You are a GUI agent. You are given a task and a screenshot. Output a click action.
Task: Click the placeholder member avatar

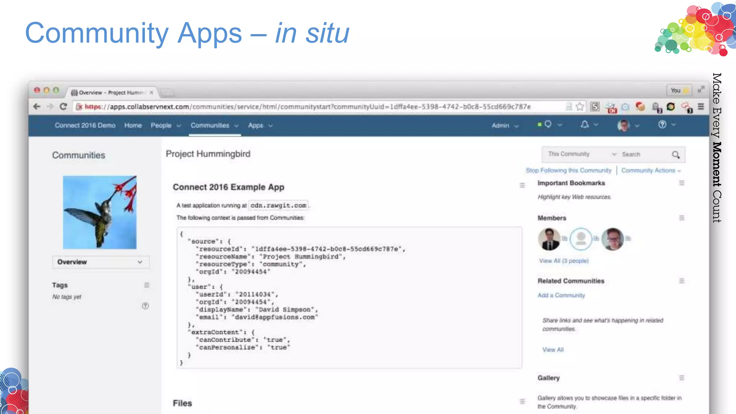click(581, 239)
